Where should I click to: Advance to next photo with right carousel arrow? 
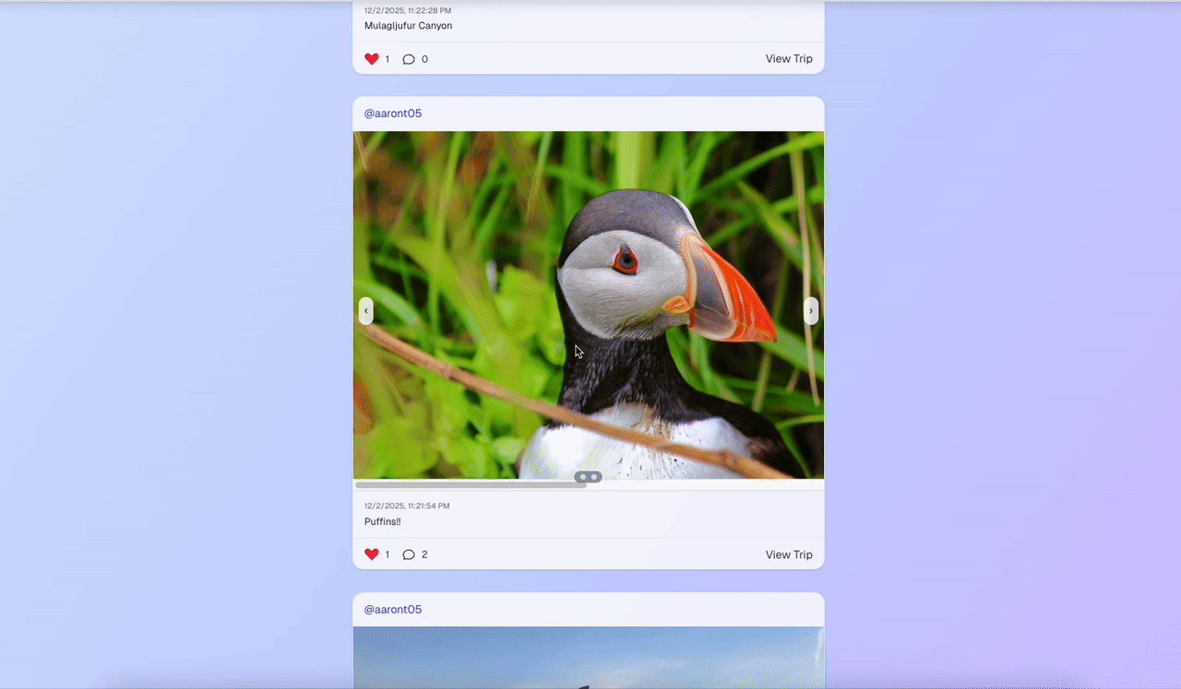coord(811,311)
